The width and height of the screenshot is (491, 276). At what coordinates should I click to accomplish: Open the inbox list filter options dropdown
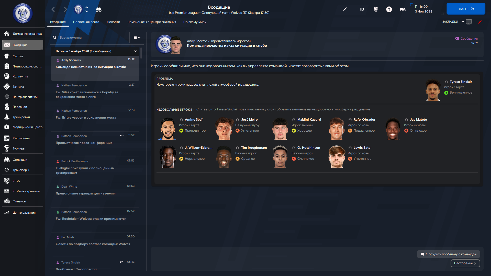pos(137,38)
